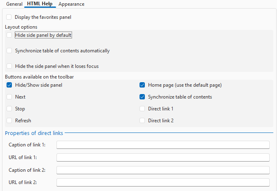The width and height of the screenshot is (277, 191).
Task: Select the HTML Help tab
Action: (40, 4)
